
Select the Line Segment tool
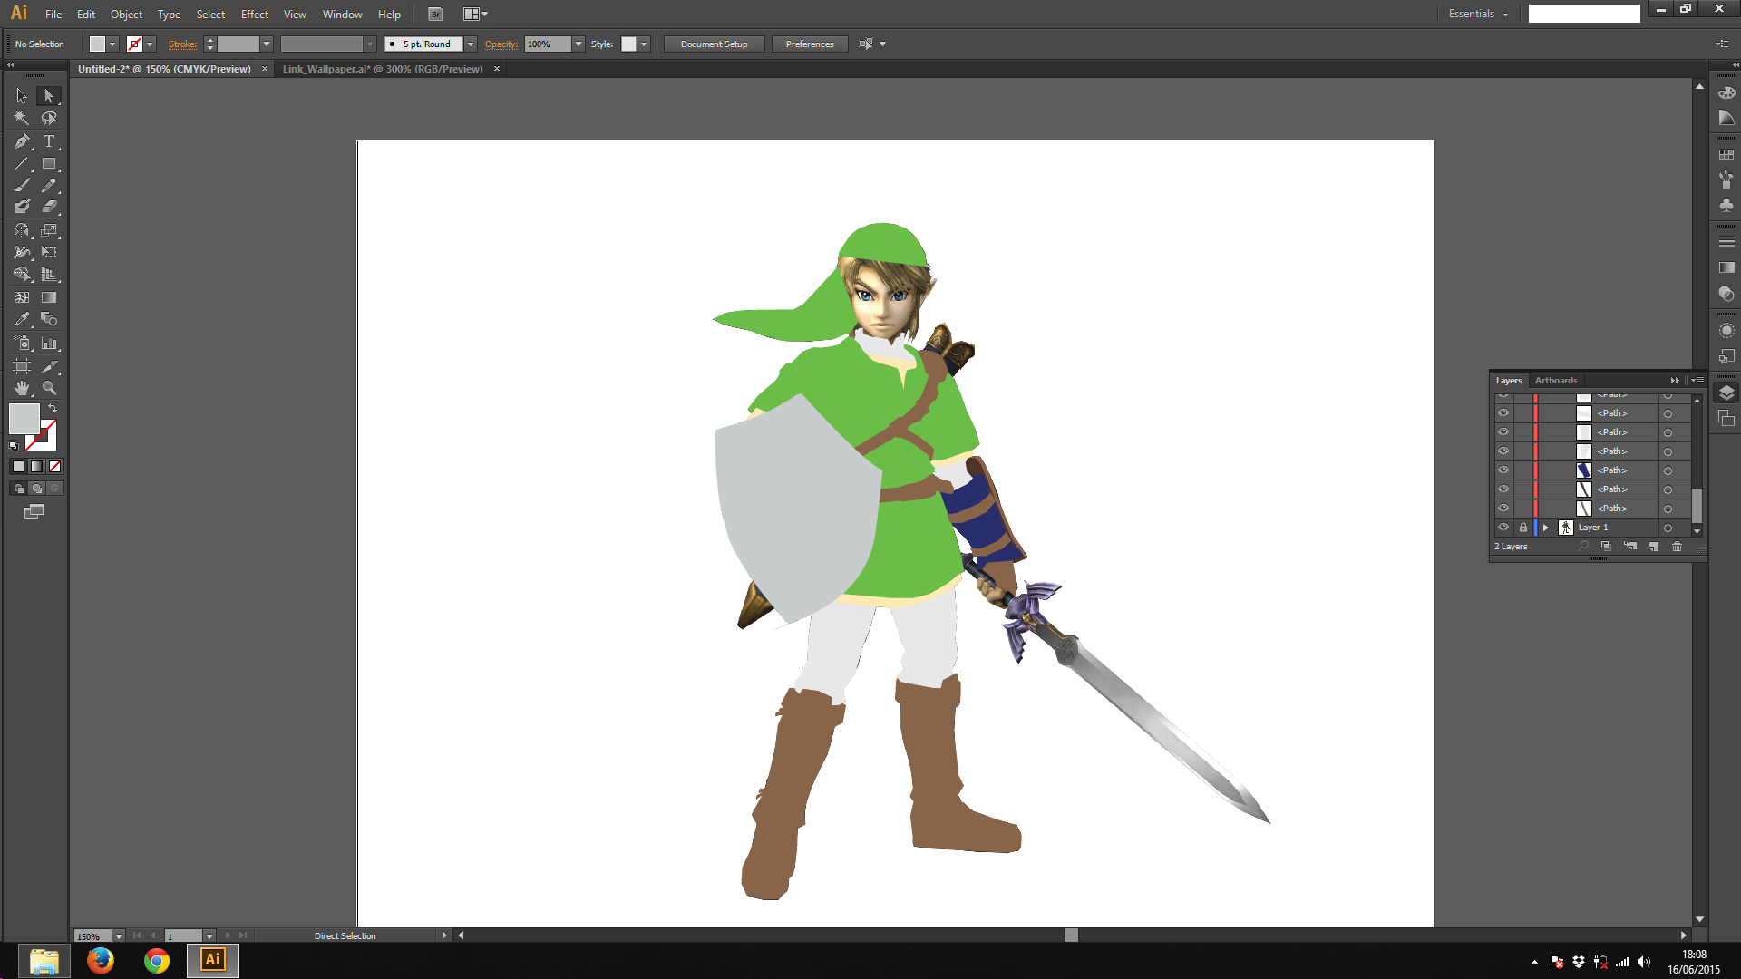click(22, 164)
